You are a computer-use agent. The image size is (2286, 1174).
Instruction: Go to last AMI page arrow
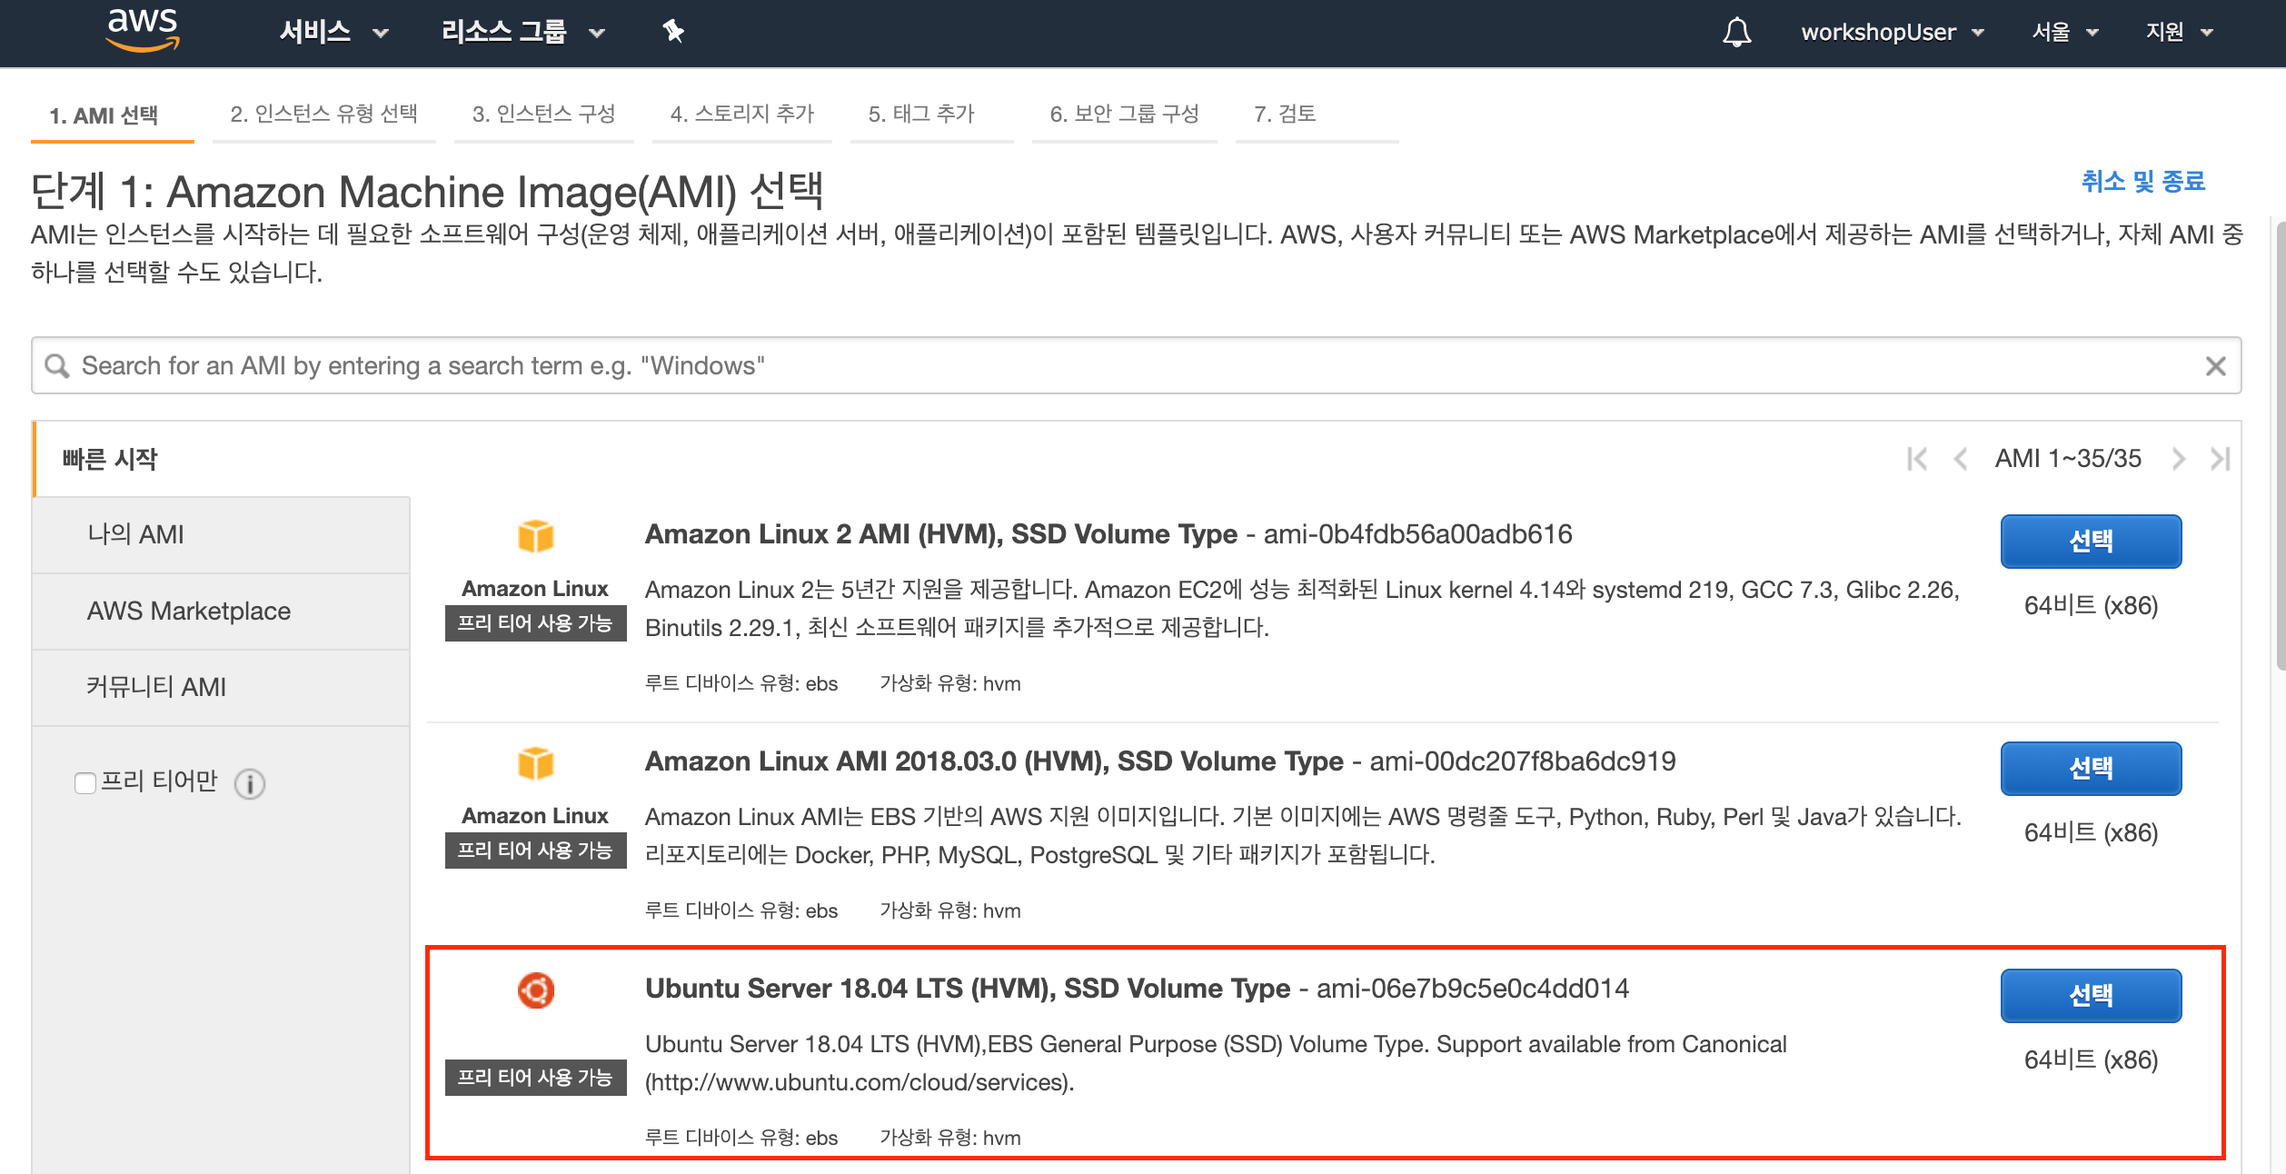coord(2220,459)
